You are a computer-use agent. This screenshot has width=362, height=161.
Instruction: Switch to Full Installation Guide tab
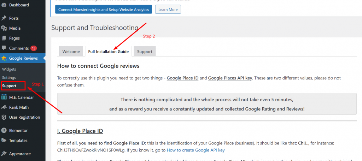pyautogui.click(x=109, y=52)
